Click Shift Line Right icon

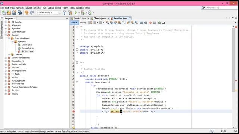point(145,23)
